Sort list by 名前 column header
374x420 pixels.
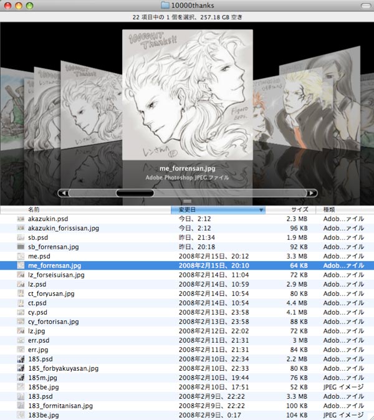tap(85, 210)
